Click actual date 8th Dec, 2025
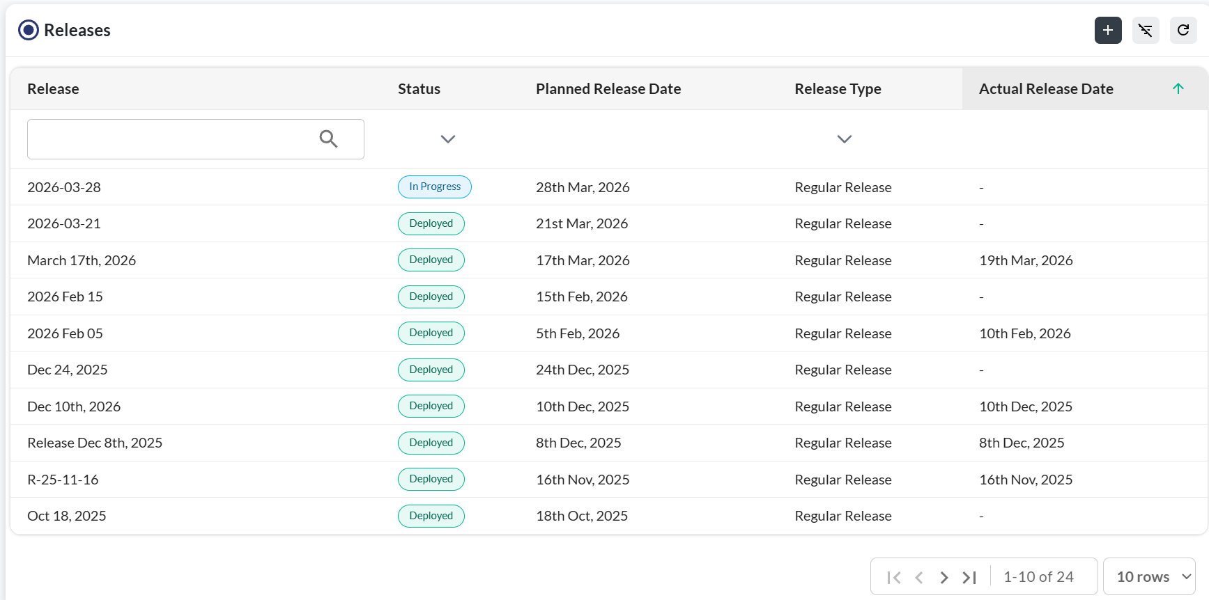Viewport: 1209px width, 600px height. pyautogui.click(x=1022, y=443)
